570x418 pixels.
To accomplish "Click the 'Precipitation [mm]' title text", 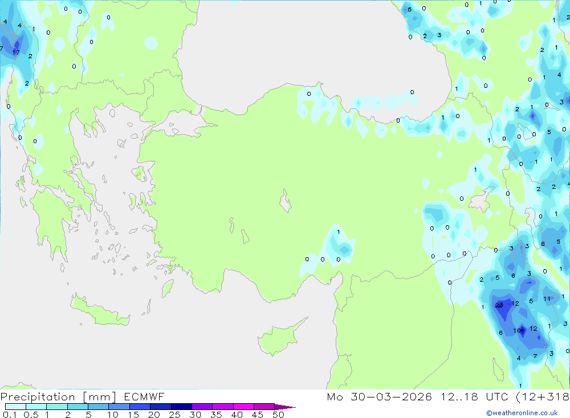I will [x=58, y=397].
